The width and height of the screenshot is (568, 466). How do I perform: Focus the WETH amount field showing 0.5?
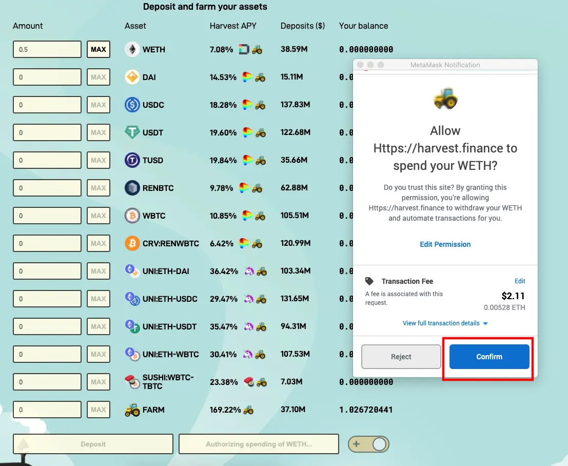pyautogui.click(x=47, y=49)
